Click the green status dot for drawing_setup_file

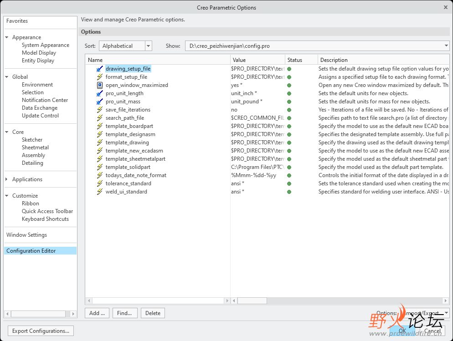[x=289, y=69]
